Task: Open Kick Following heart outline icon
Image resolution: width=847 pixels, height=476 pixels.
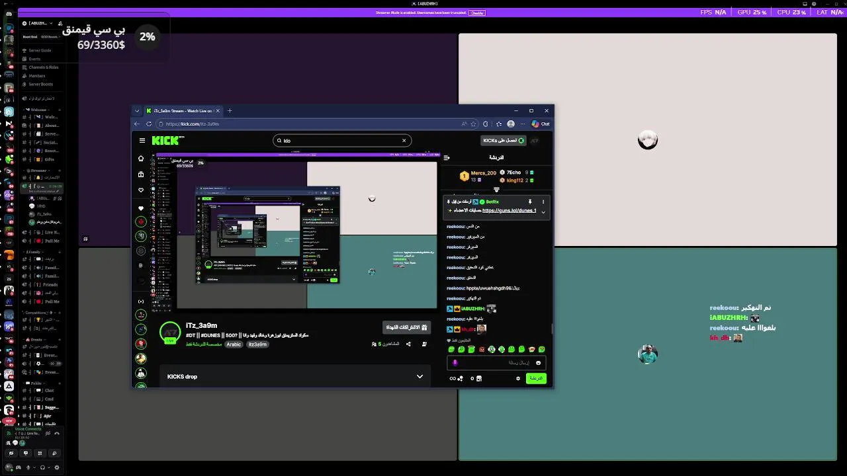Action: click(x=140, y=190)
